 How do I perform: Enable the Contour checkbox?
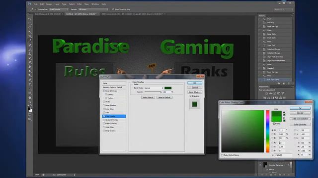click(x=106, y=94)
